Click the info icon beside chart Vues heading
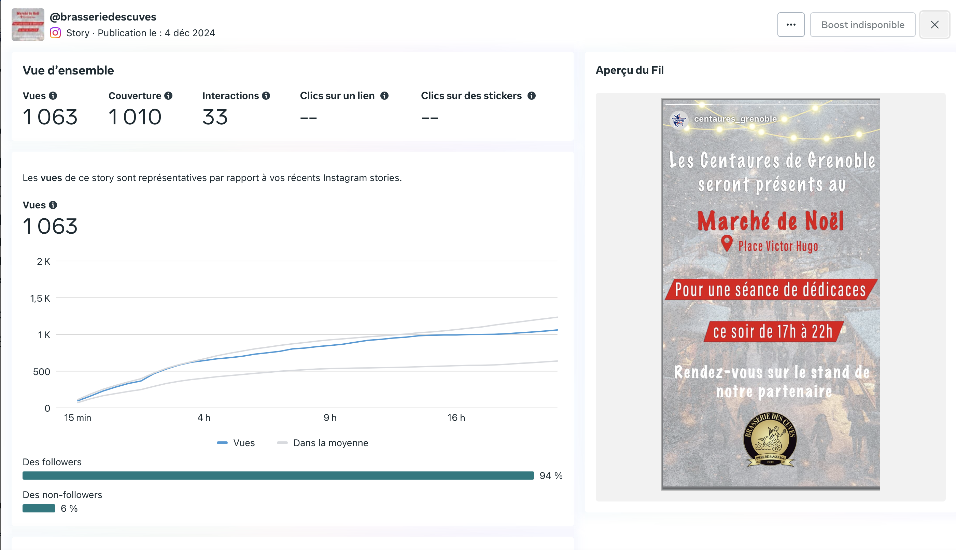 [x=53, y=205]
